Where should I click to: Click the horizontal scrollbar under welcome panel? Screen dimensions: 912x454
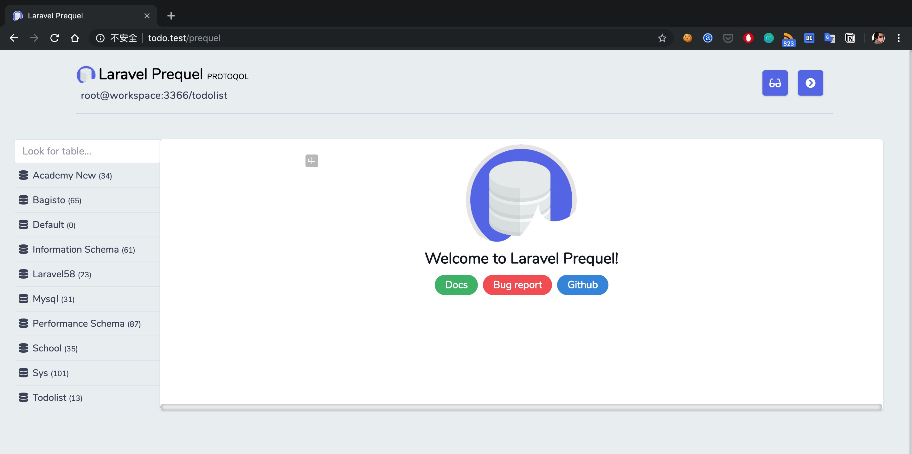[521, 407]
